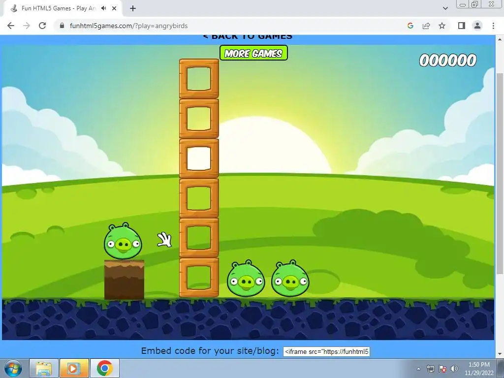Click the bottom wooden frame block
504x378 pixels.
199,278
